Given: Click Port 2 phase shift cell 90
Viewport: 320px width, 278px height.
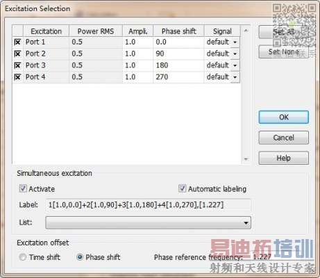Looking at the screenshot, I should 178,54.
